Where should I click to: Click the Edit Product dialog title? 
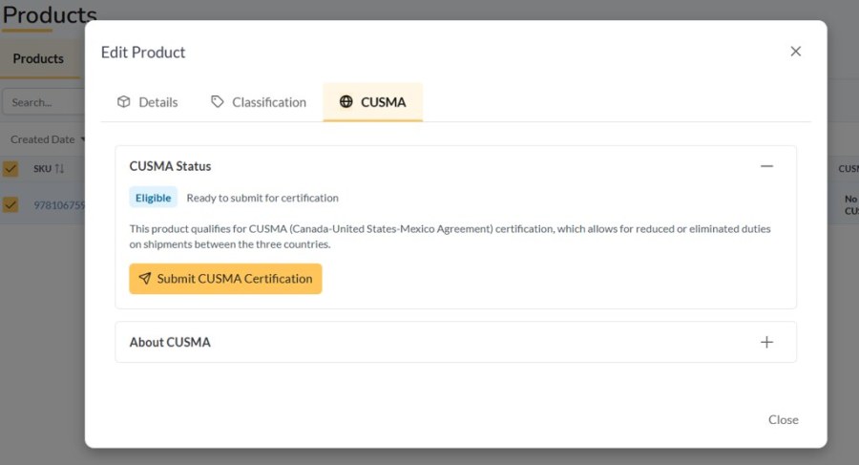pyautogui.click(x=143, y=53)
